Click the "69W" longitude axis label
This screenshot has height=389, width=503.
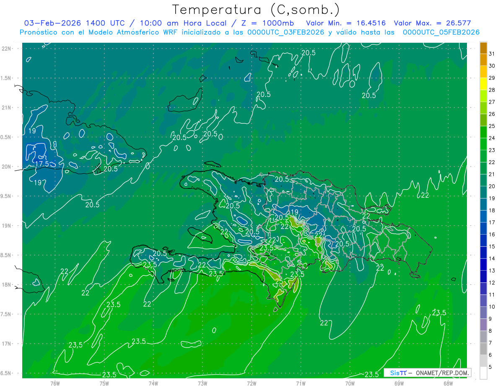[x=399, y=384]
